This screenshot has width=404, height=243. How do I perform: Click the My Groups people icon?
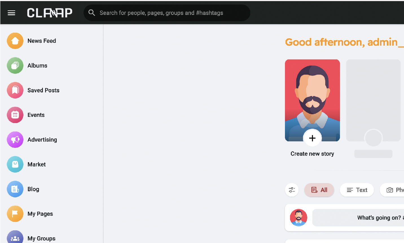[15, 237]
